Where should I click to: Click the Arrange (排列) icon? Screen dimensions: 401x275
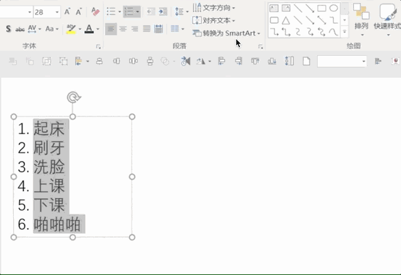362,19
